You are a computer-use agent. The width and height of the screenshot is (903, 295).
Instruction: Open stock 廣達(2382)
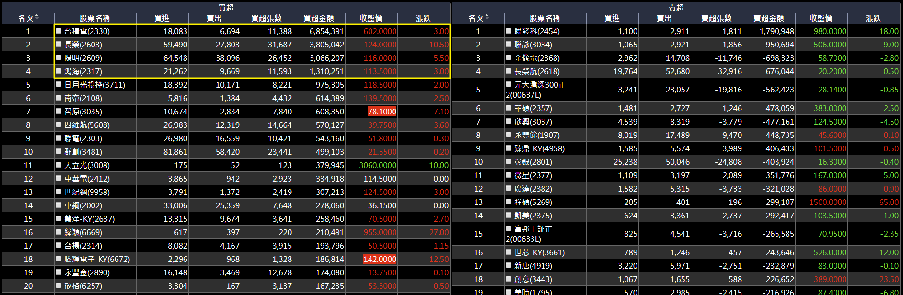533,189
